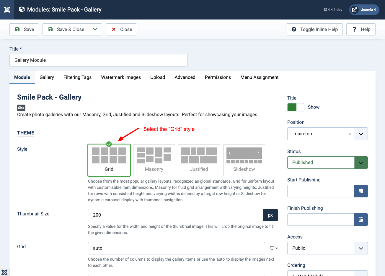Switch to the Module tab
This screenshot has height=276, width=385.
tap(22, 77)
